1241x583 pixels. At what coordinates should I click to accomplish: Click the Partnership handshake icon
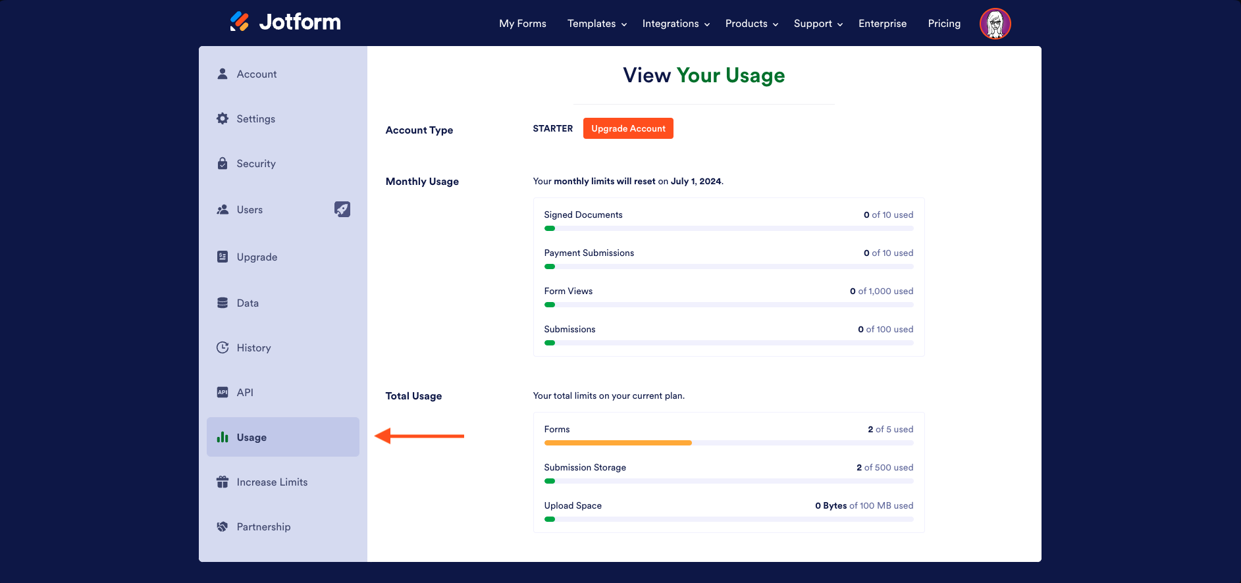point(223,526)
